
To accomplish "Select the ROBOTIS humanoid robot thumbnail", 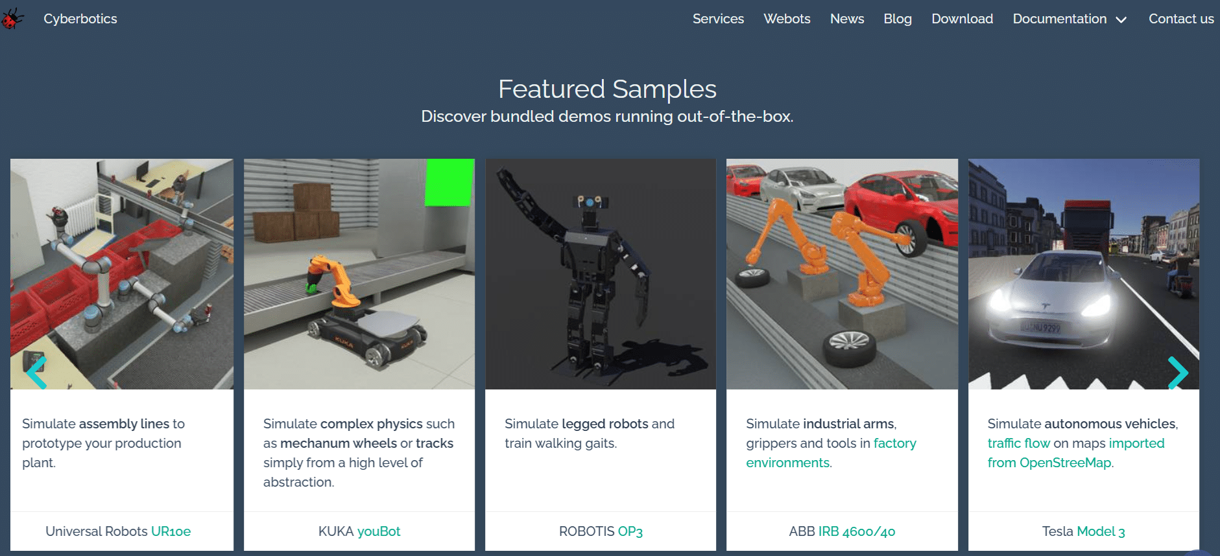I will [601, 274].
